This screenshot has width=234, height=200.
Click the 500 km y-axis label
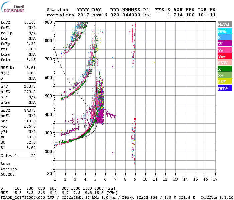coord(48,96)
